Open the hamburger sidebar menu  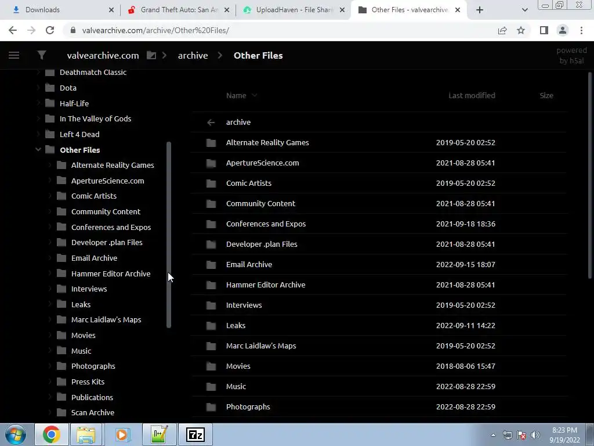coord(14,55)
